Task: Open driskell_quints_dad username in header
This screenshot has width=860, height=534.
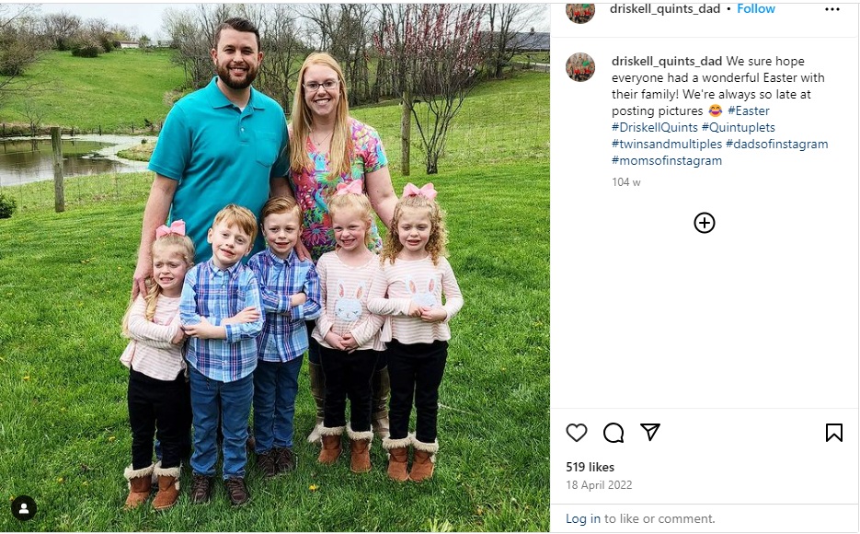Action: (665, 9)
